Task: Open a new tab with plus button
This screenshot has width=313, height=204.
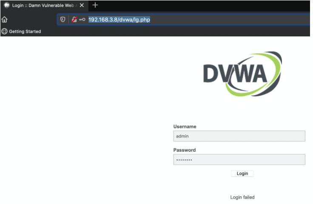Action: point(95,5)
